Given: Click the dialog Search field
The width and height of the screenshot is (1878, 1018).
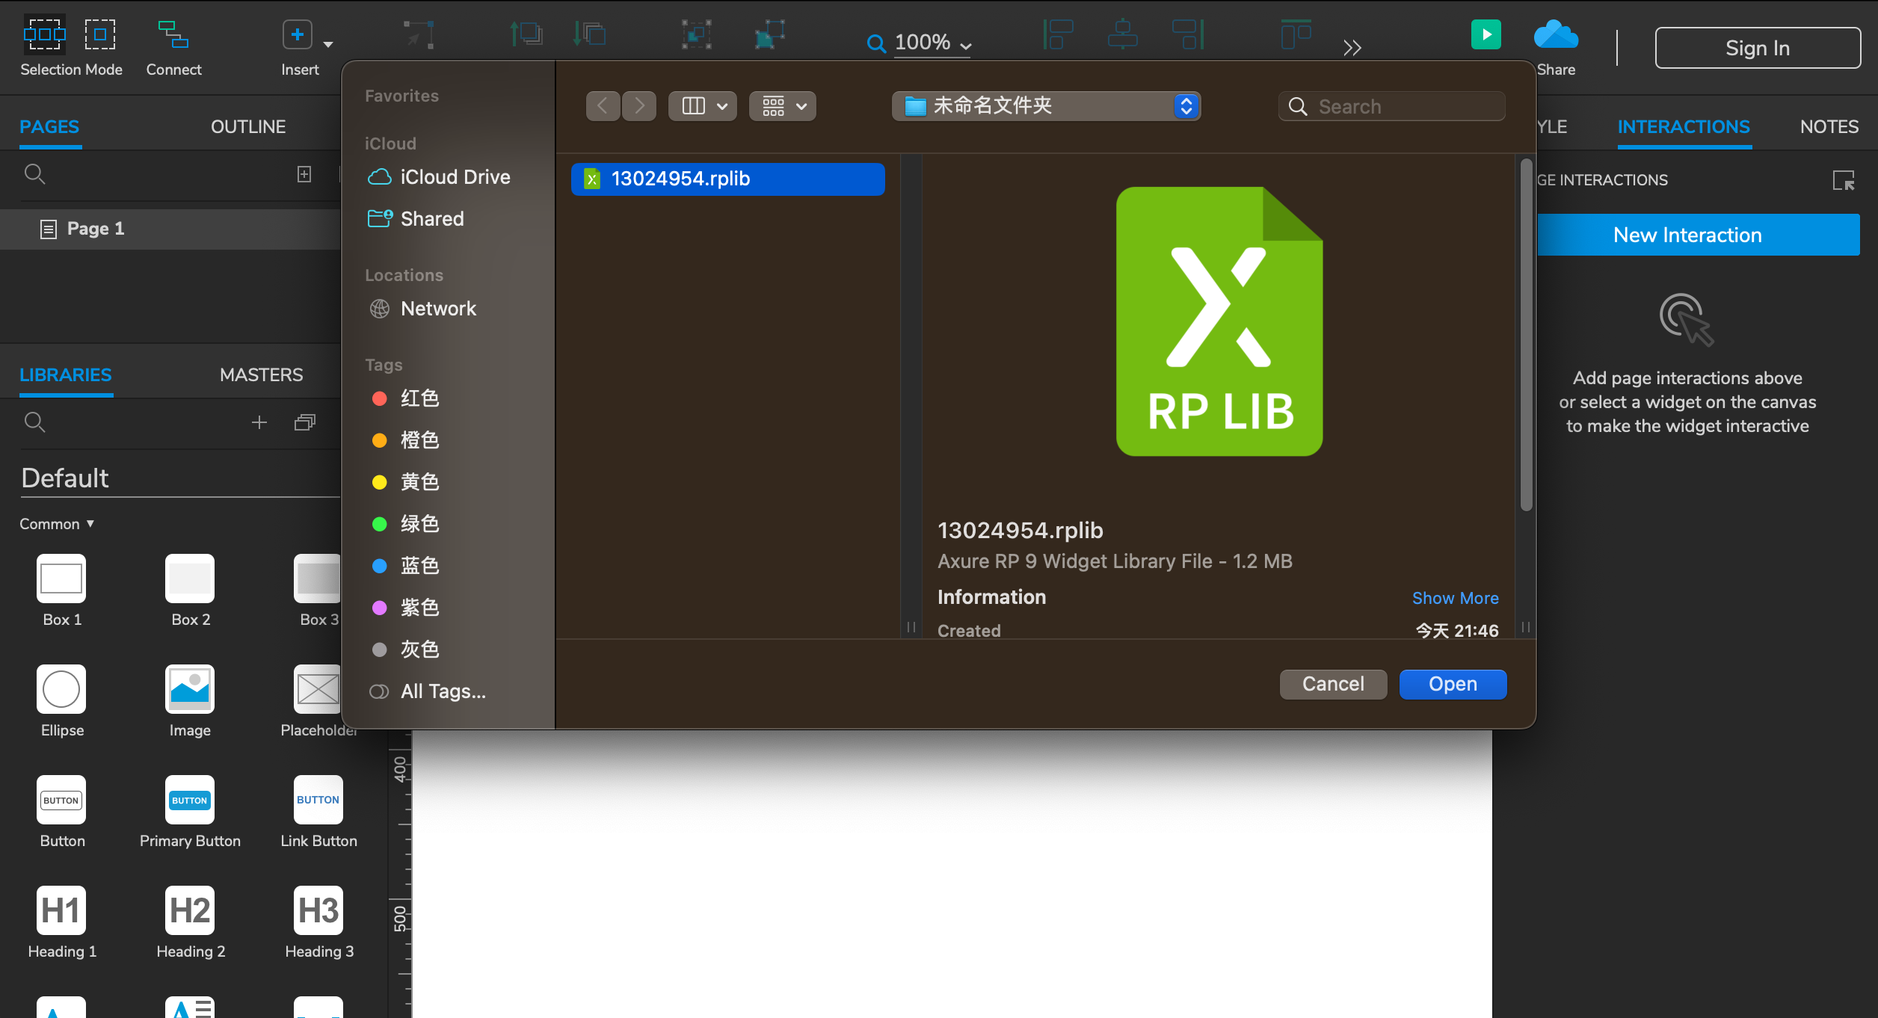Looking at the screenshot, I should tap(1392, 106).
